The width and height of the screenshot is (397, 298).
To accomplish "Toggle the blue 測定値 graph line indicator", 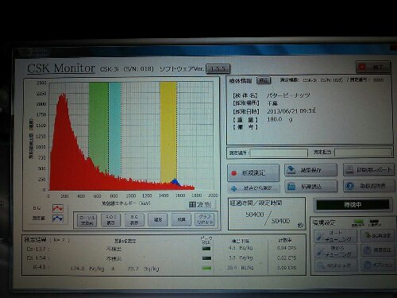I will (58, 219).
